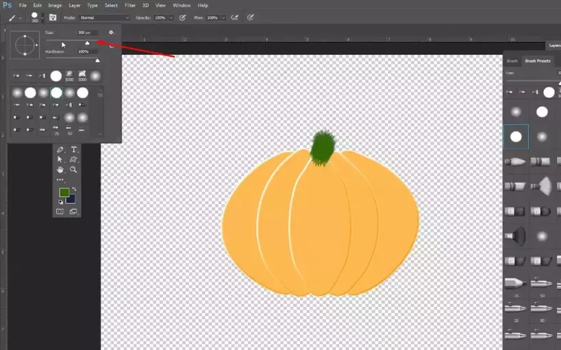This screenshot has width=561, height=350.
Task: Select the Custom Shape tool
Action: pyautogui.click(x=74, y=160)
